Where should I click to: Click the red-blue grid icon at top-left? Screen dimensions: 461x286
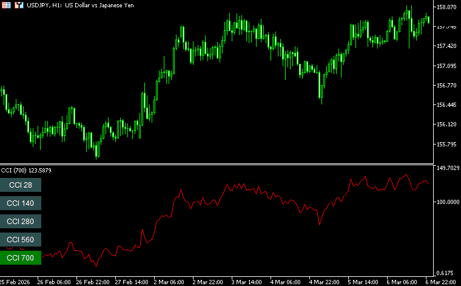7,5
